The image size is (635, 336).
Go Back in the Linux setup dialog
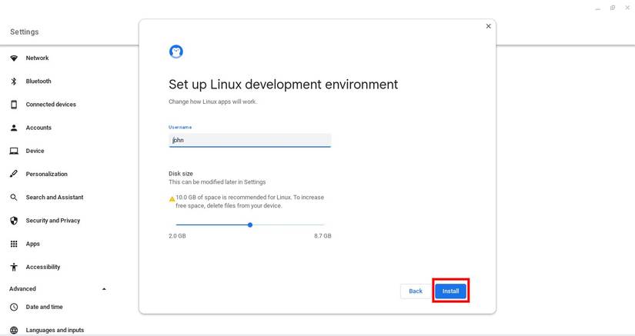[415, 291]
